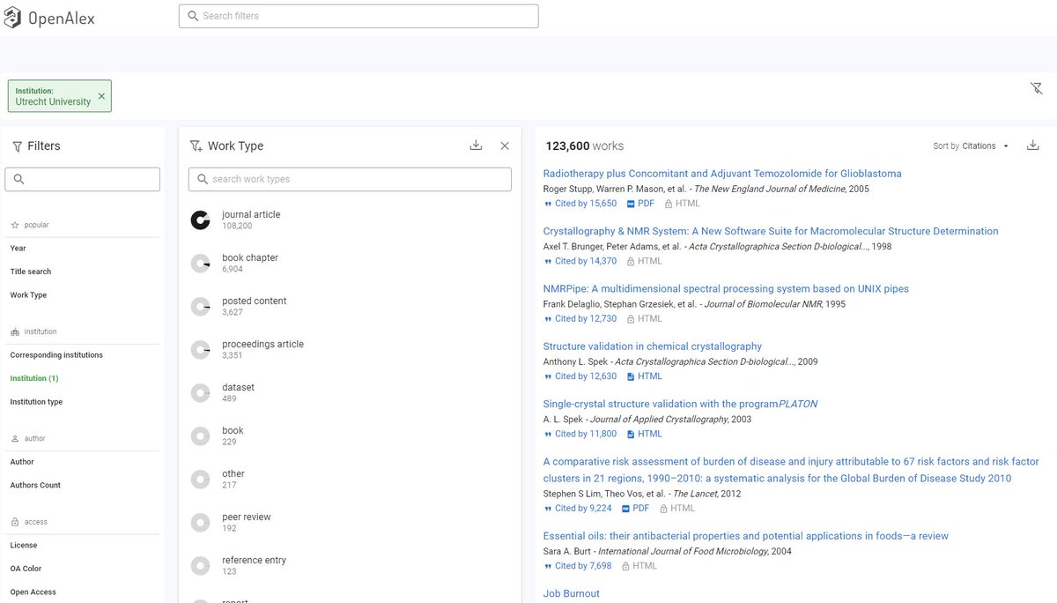Screen dimensions: 1057x603
Task: Open the Institution (1) filter
Action: [34, 378]
